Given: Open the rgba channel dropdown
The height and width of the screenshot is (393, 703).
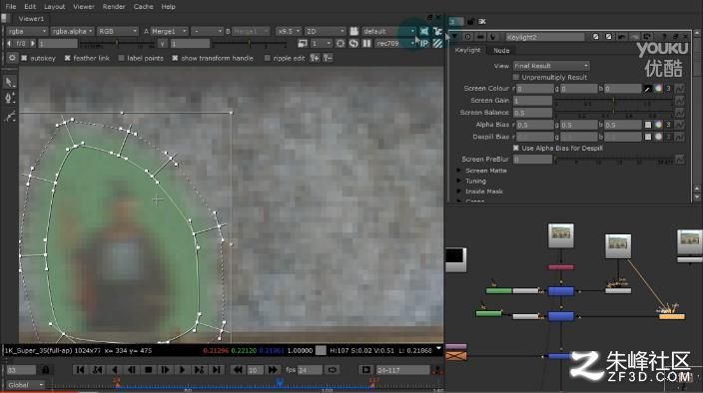Looking at the screenshot, I should pos(27,31).
